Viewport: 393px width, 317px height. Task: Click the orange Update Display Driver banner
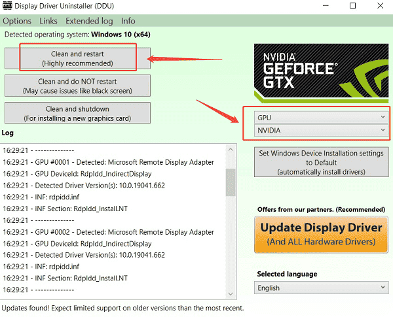[321, 233]
